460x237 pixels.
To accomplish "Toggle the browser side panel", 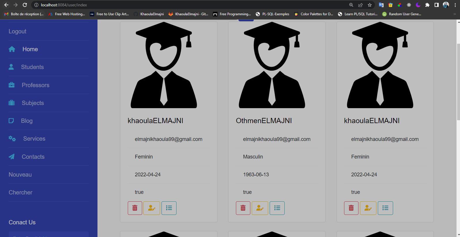I will 437,5.
